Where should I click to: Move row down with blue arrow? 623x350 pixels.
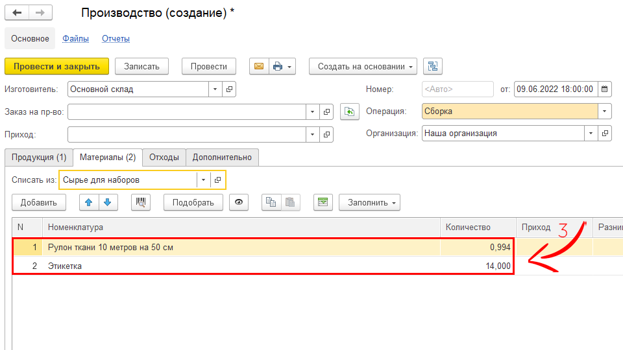108,202
